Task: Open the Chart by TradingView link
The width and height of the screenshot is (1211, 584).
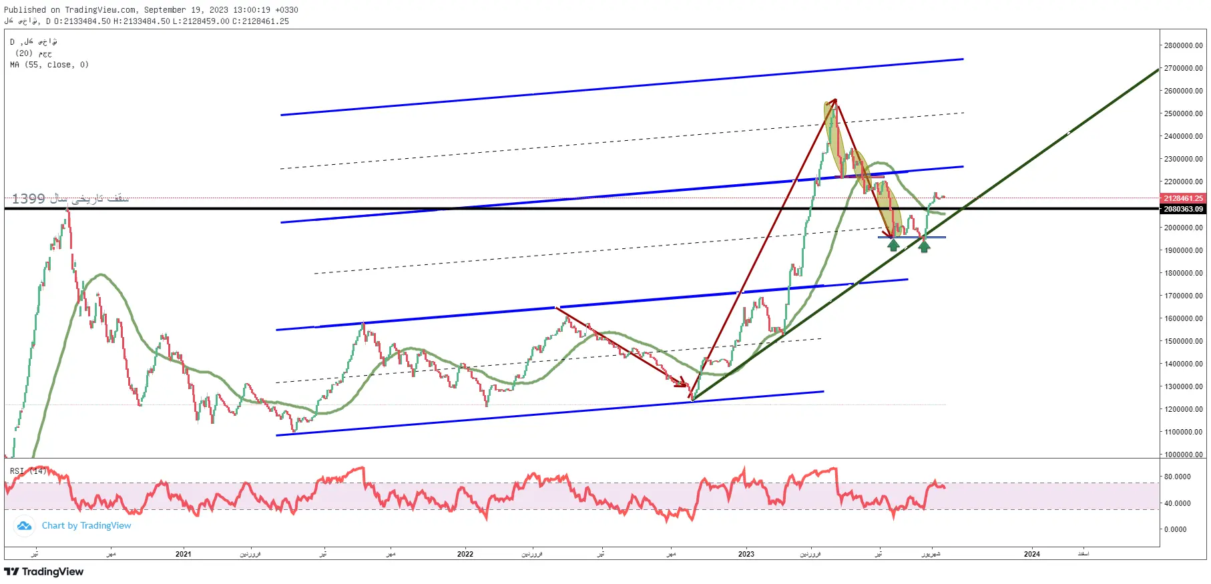Action: pos(87,525)
